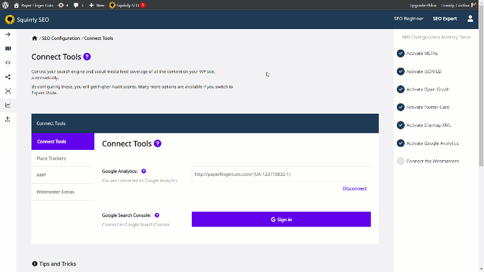Image resolution: width=484 pixels, height=272 pixels.
Task: Open help icon beside page title Connect Tools
Action: point(87,57)
